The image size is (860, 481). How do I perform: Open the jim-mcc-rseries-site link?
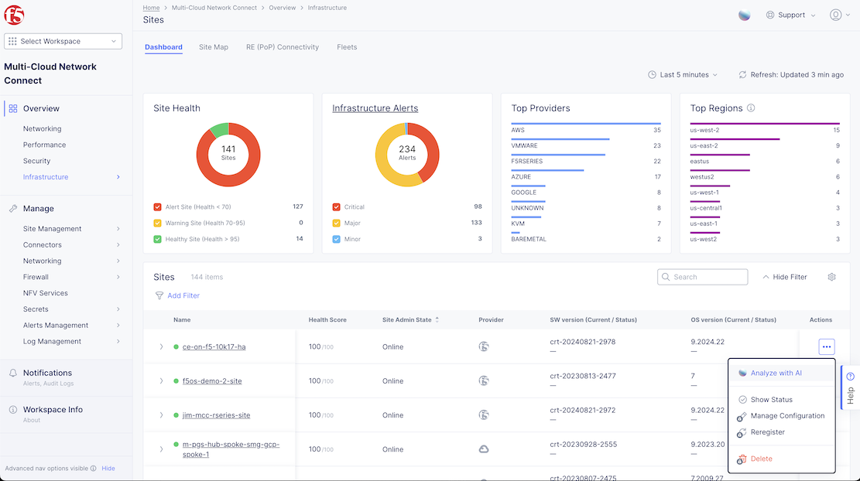click(216, 415)
